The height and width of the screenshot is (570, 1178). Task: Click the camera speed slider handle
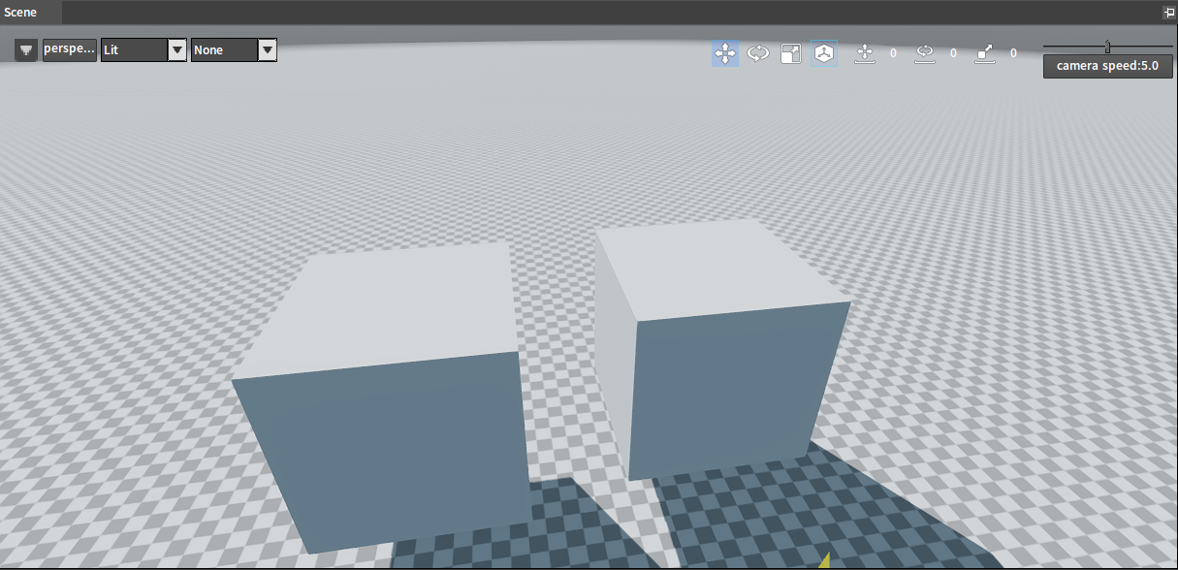[x=1107, y=47]
